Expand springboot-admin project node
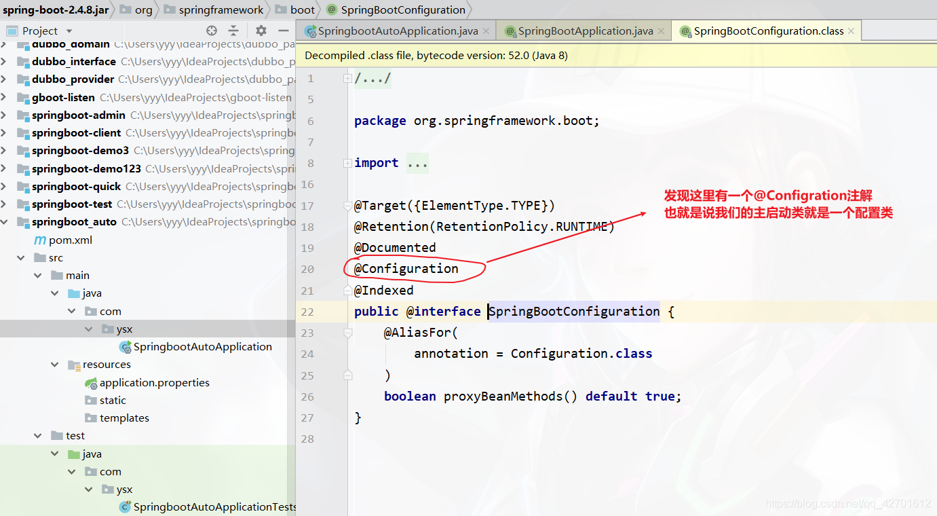The height and width of the screenshot is (516, 937). [x=5, y=115]
